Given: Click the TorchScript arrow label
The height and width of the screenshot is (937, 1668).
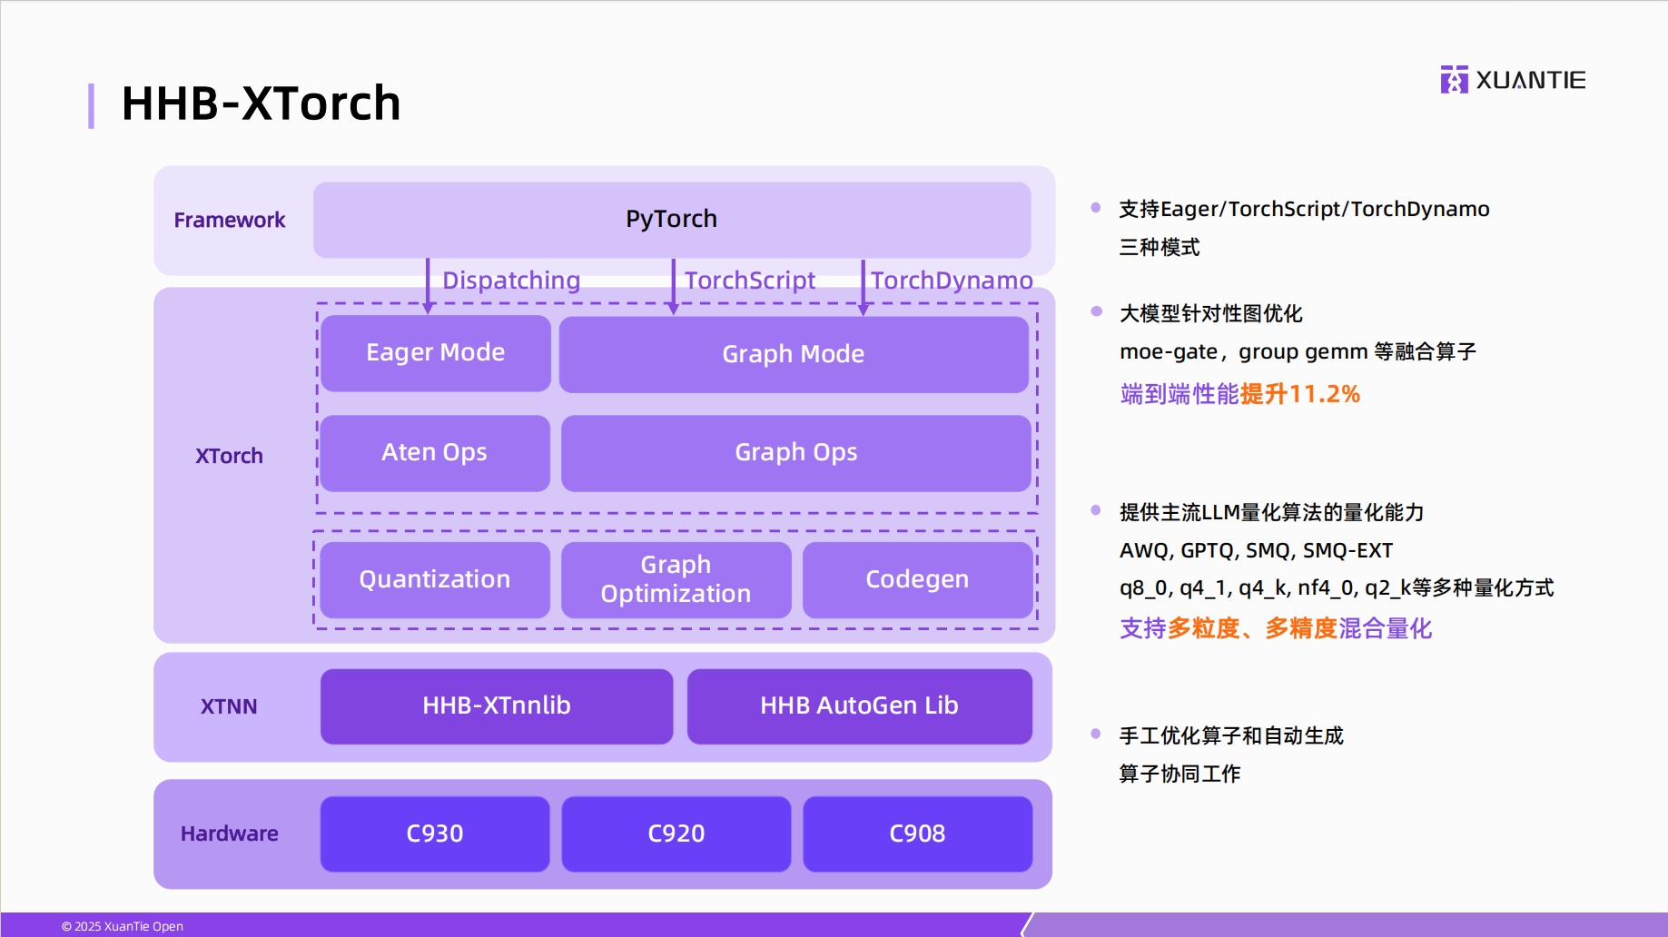Looking at the screenshot, I should tap(750, 281).
